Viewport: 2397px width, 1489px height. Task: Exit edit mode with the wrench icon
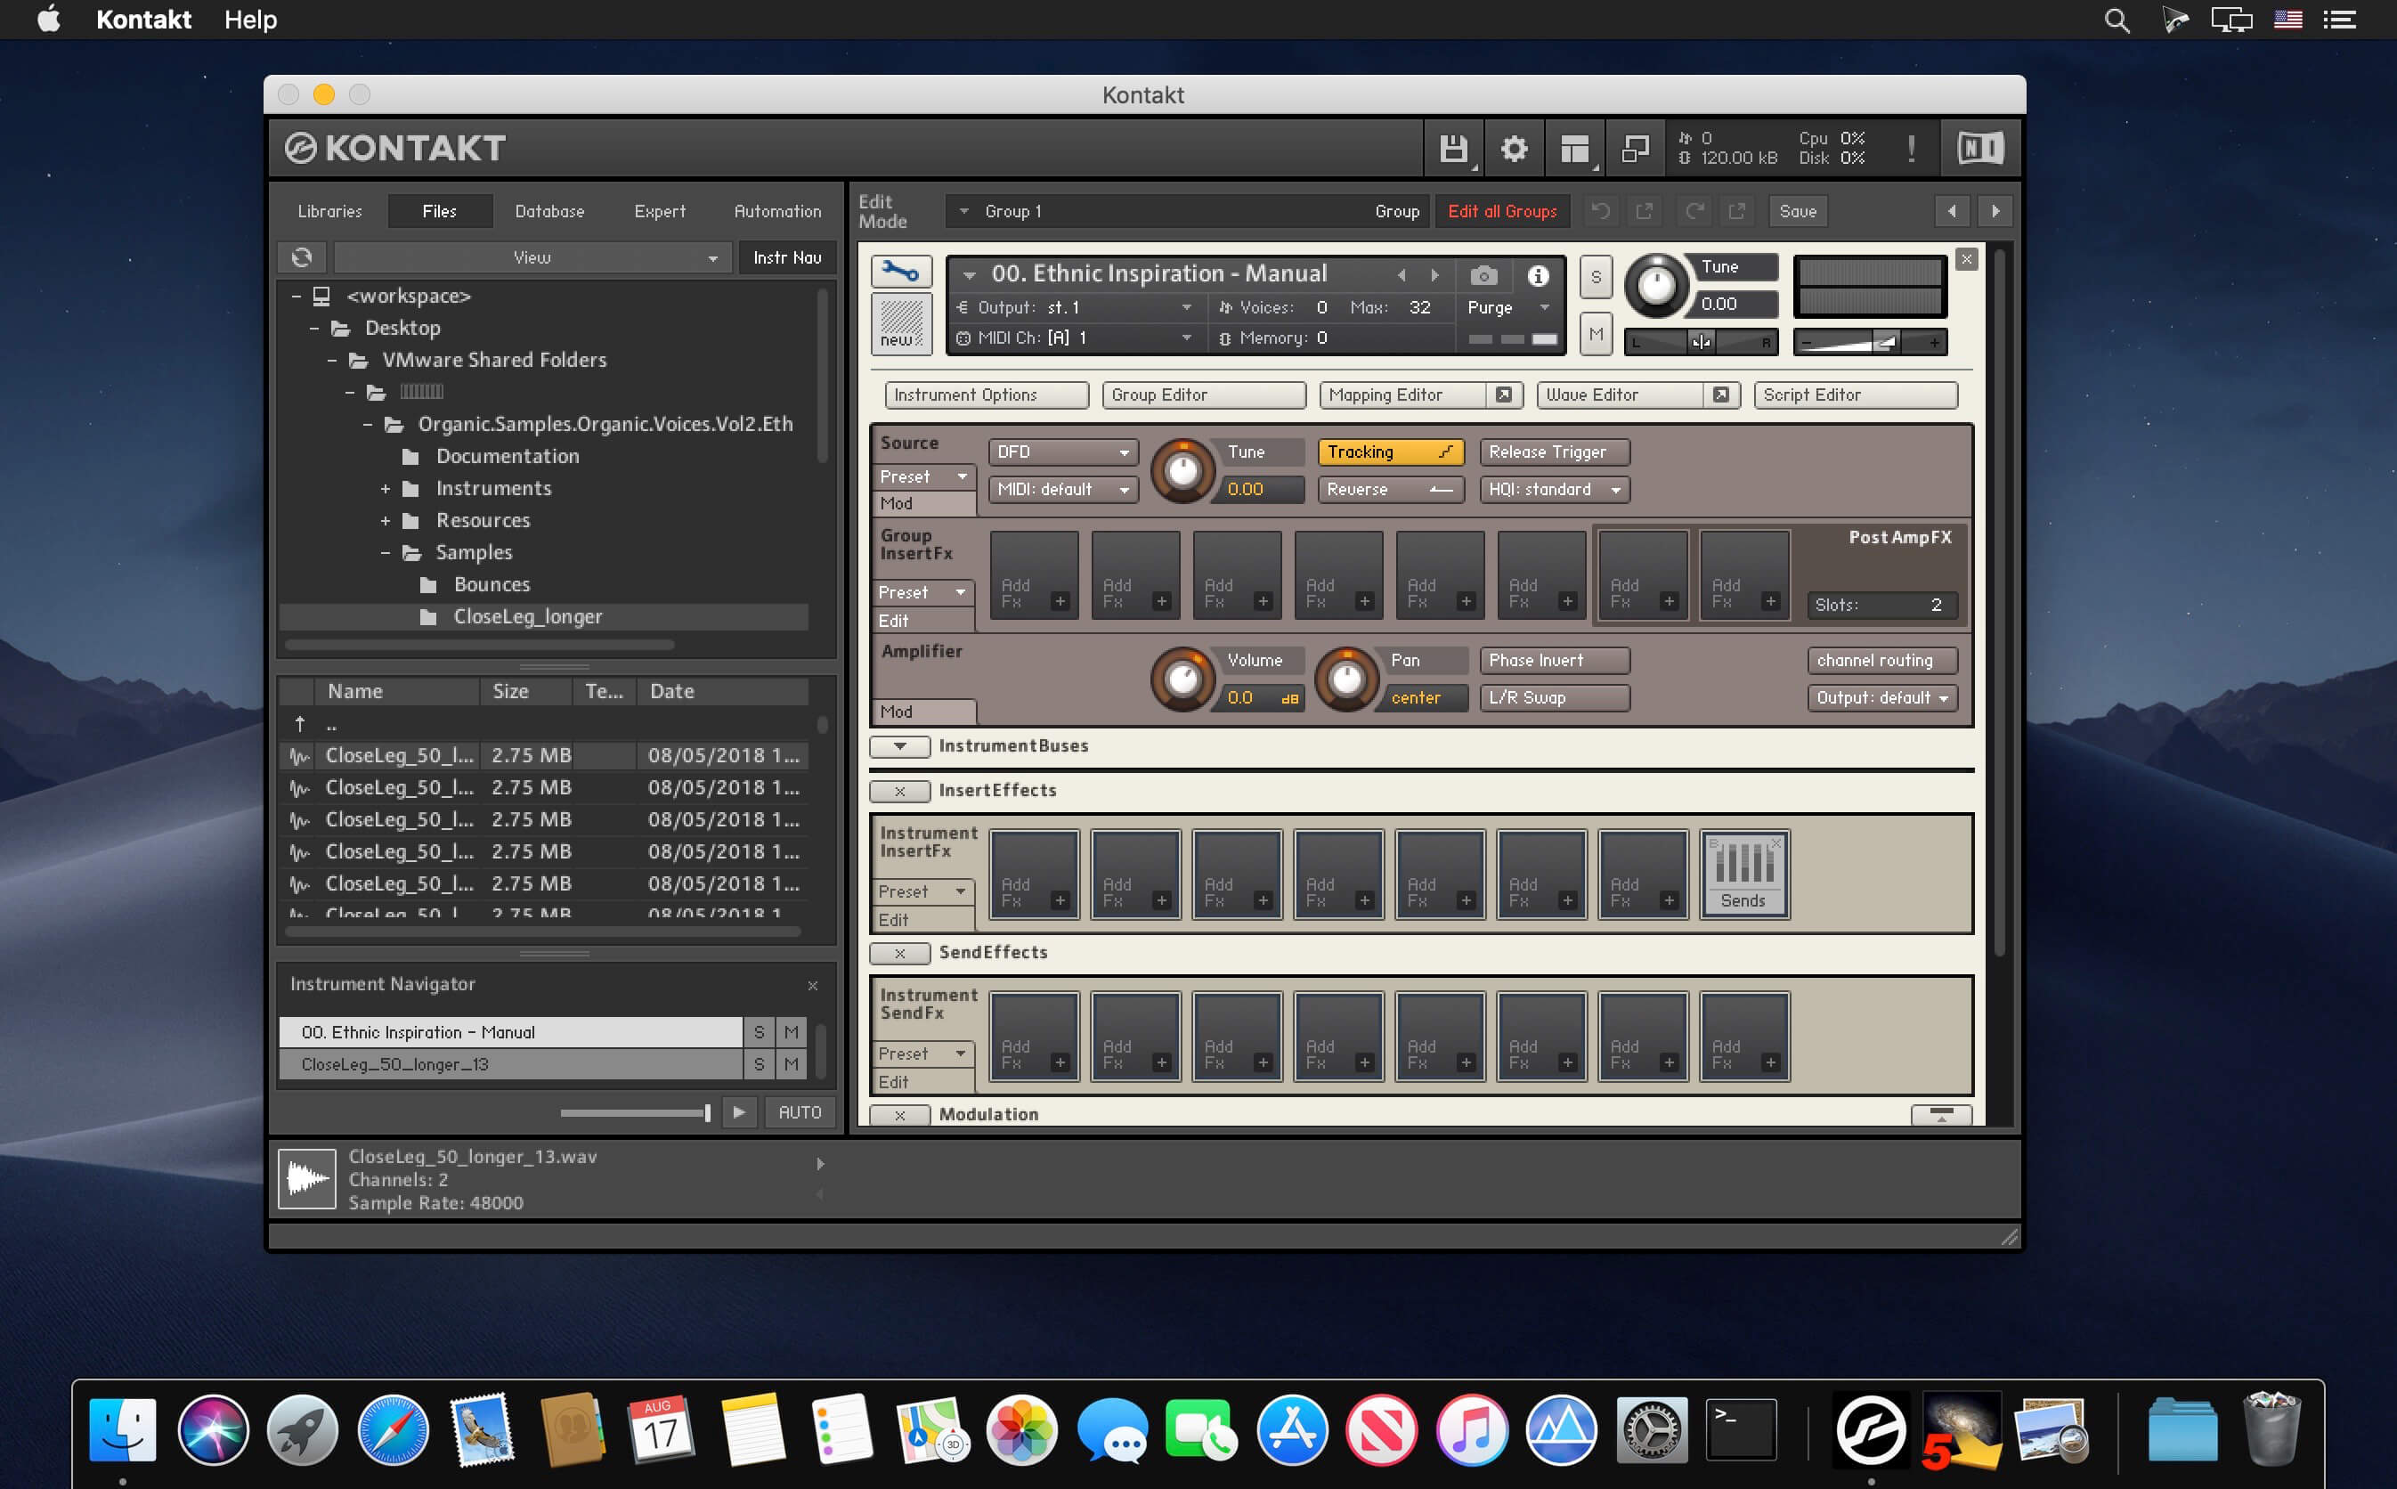(x=901, y=272)
